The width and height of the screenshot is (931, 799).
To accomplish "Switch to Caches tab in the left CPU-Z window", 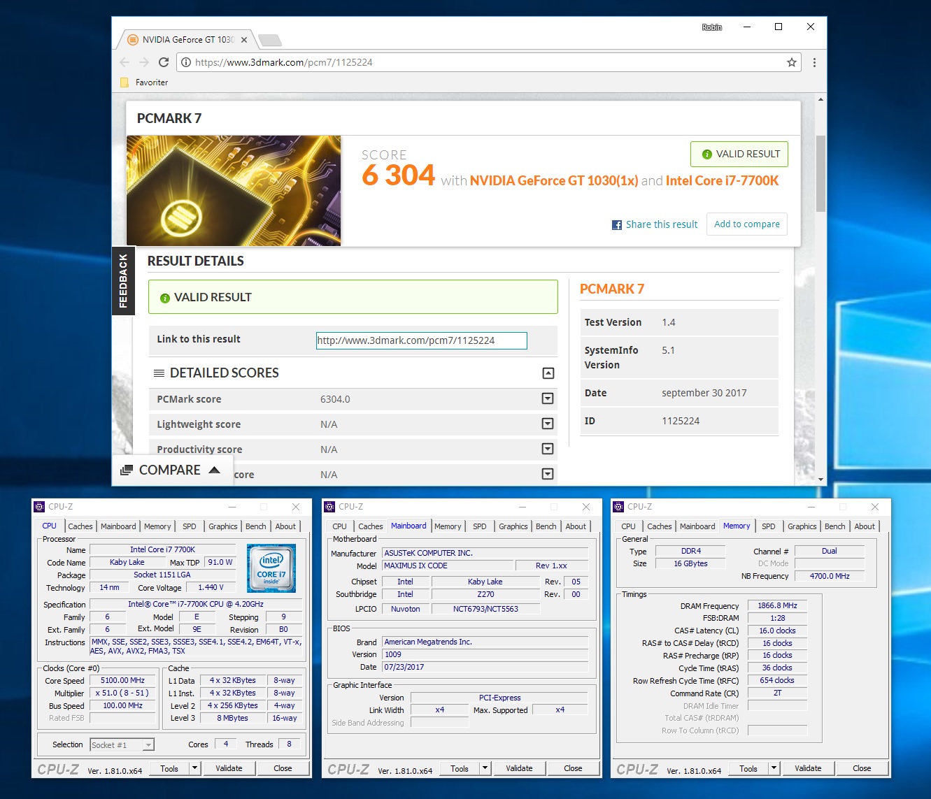I will (80, 526).
